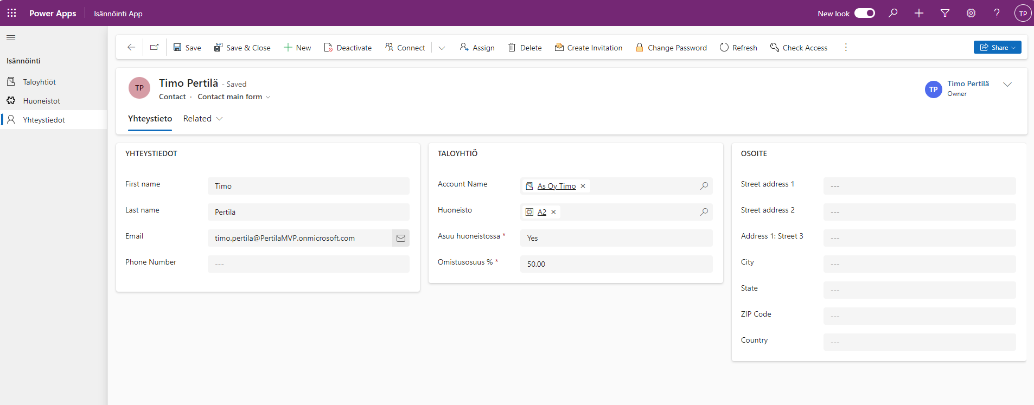Toggle the New look switch
1034x405 pixels.
[x=864, y=13]
